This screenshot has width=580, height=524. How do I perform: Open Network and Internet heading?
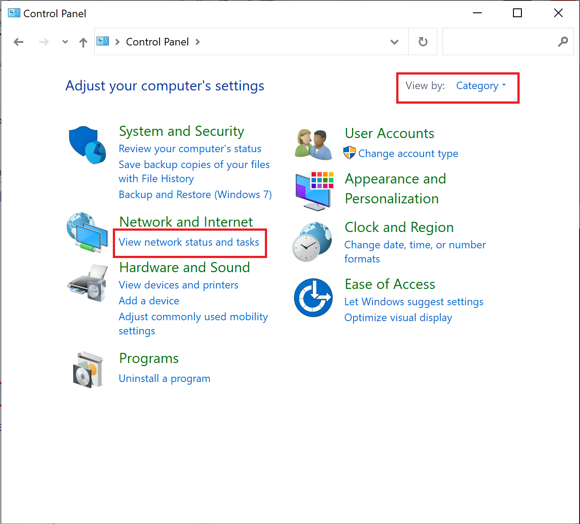[186, 221]
